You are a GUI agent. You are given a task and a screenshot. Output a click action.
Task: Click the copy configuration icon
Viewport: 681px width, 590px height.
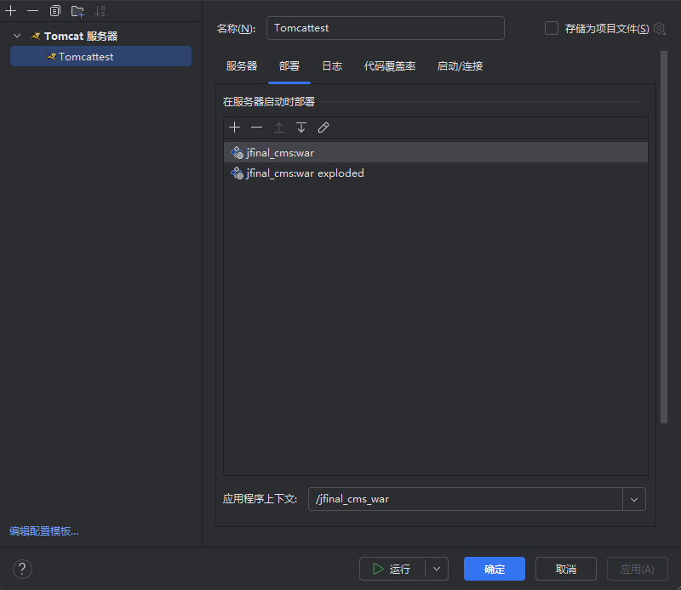coord(55,11)
